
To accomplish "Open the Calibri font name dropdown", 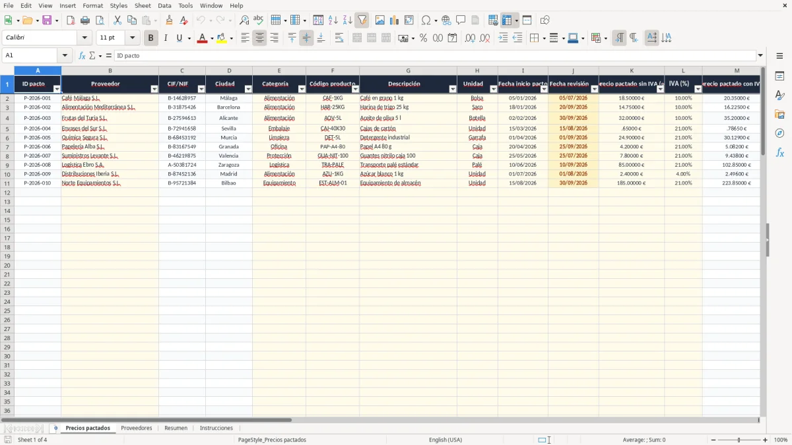I will tap(84, 38).
